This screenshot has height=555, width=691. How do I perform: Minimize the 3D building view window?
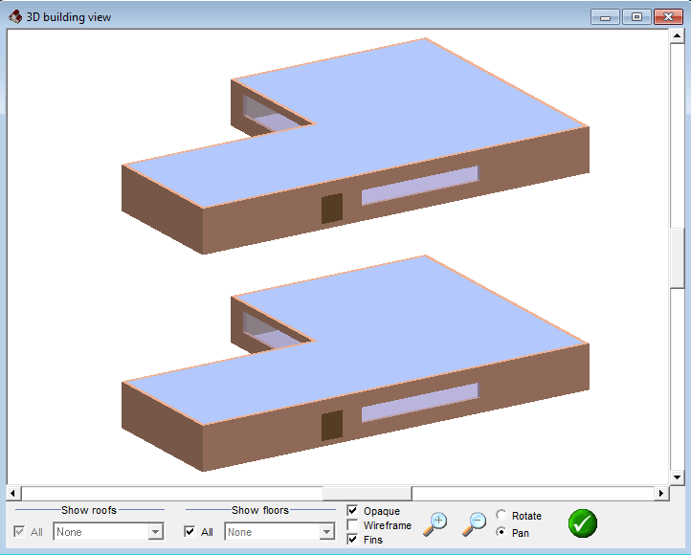605,17
